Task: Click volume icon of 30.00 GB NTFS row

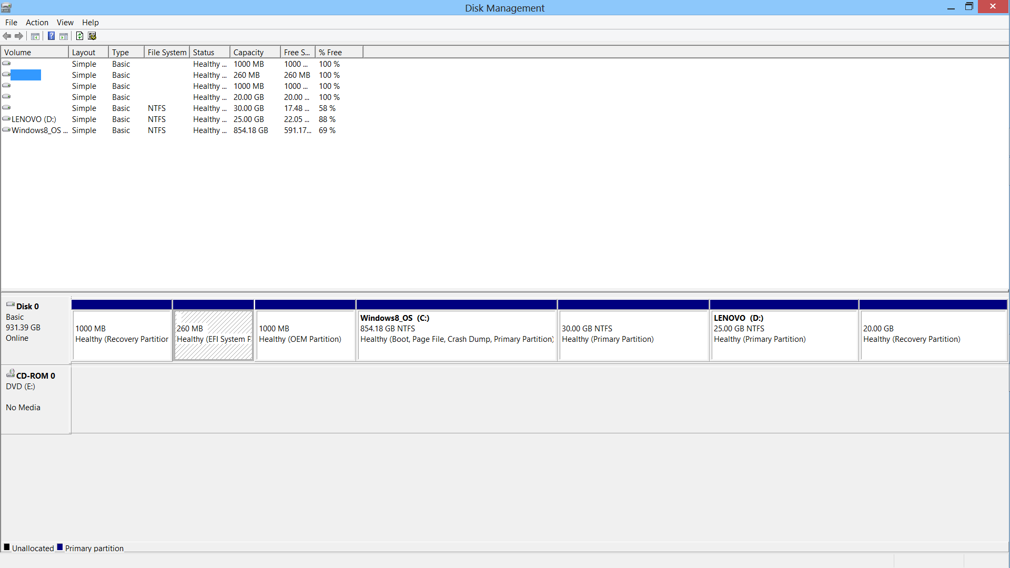Action: point(6,108)
